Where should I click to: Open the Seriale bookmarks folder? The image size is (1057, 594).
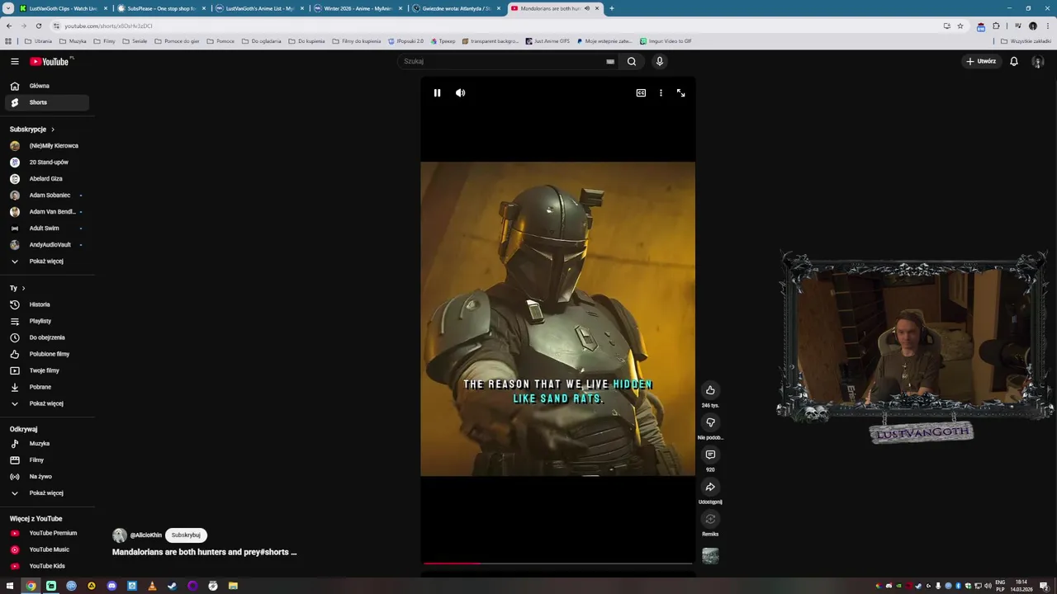point(135,41)
